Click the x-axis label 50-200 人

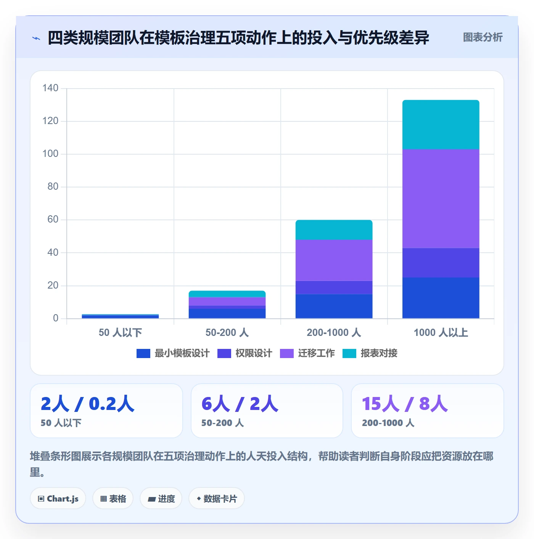(227, 332)
